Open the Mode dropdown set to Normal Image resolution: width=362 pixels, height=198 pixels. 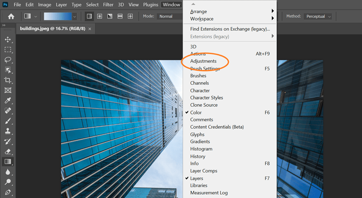tap(170, 16)
